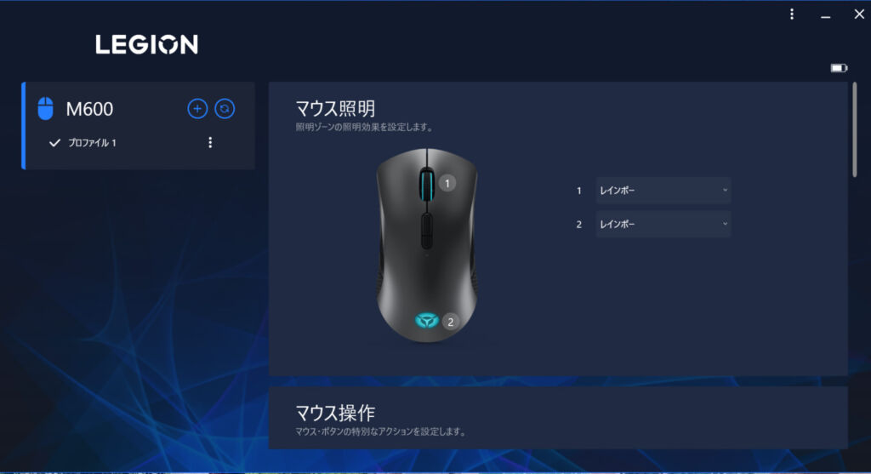871x474 pixels.
Task: Click the LEGION logo
Action: [146, 44]
